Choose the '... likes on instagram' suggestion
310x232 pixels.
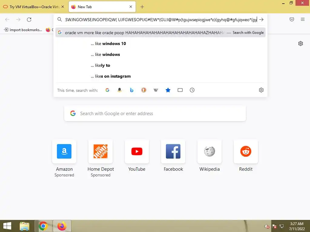click(160, 76)
